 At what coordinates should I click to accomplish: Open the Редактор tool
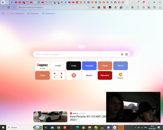(33, 13)
